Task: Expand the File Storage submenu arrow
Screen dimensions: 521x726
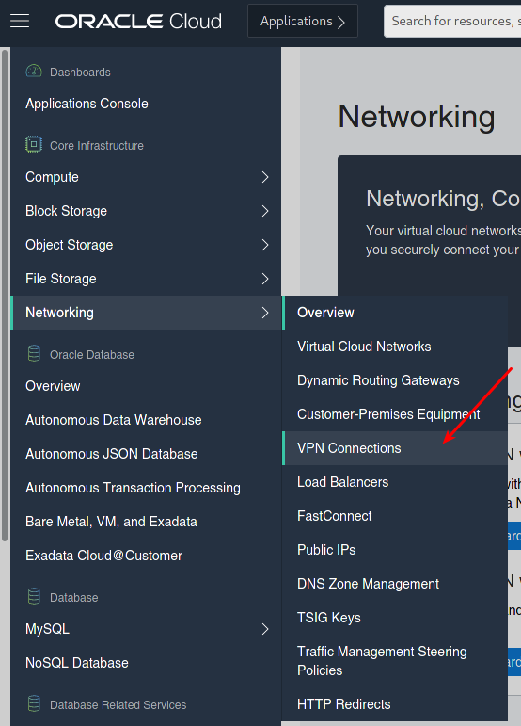Action: point(265,279)
